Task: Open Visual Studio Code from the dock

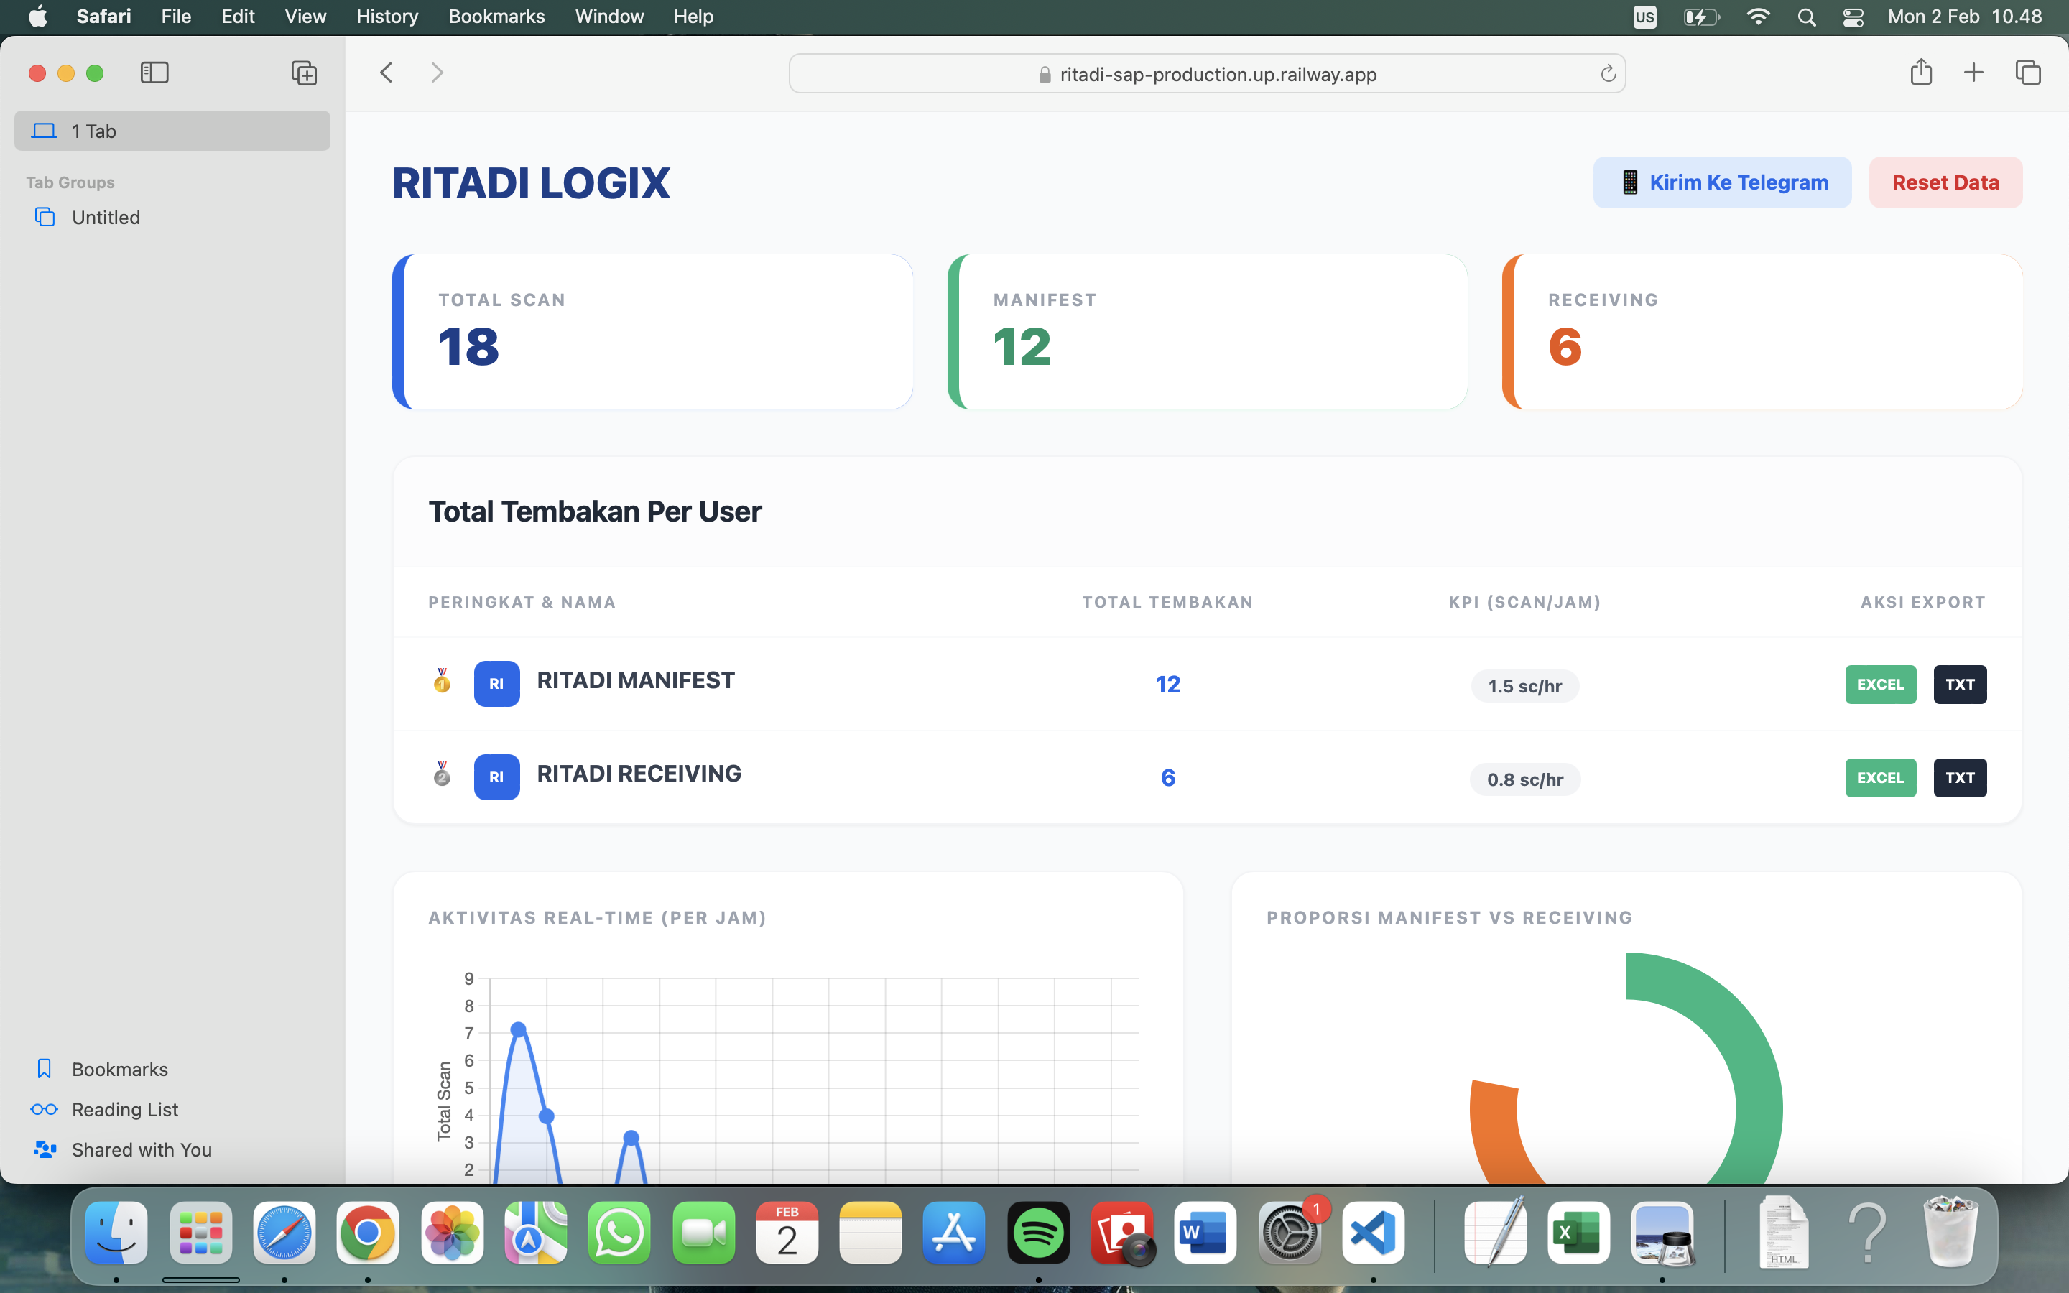Action: [1373, 1232]
